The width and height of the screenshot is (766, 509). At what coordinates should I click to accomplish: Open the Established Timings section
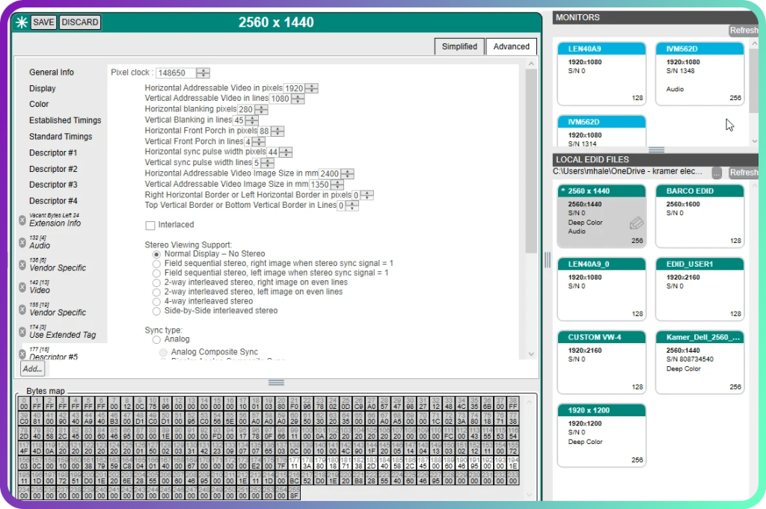65,120
